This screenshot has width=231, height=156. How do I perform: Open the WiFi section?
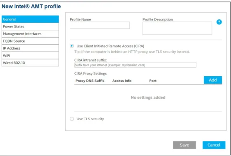point(30,55)
